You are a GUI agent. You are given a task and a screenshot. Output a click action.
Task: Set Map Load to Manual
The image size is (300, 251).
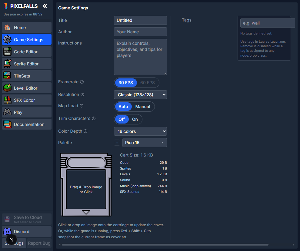coord(143,107)
